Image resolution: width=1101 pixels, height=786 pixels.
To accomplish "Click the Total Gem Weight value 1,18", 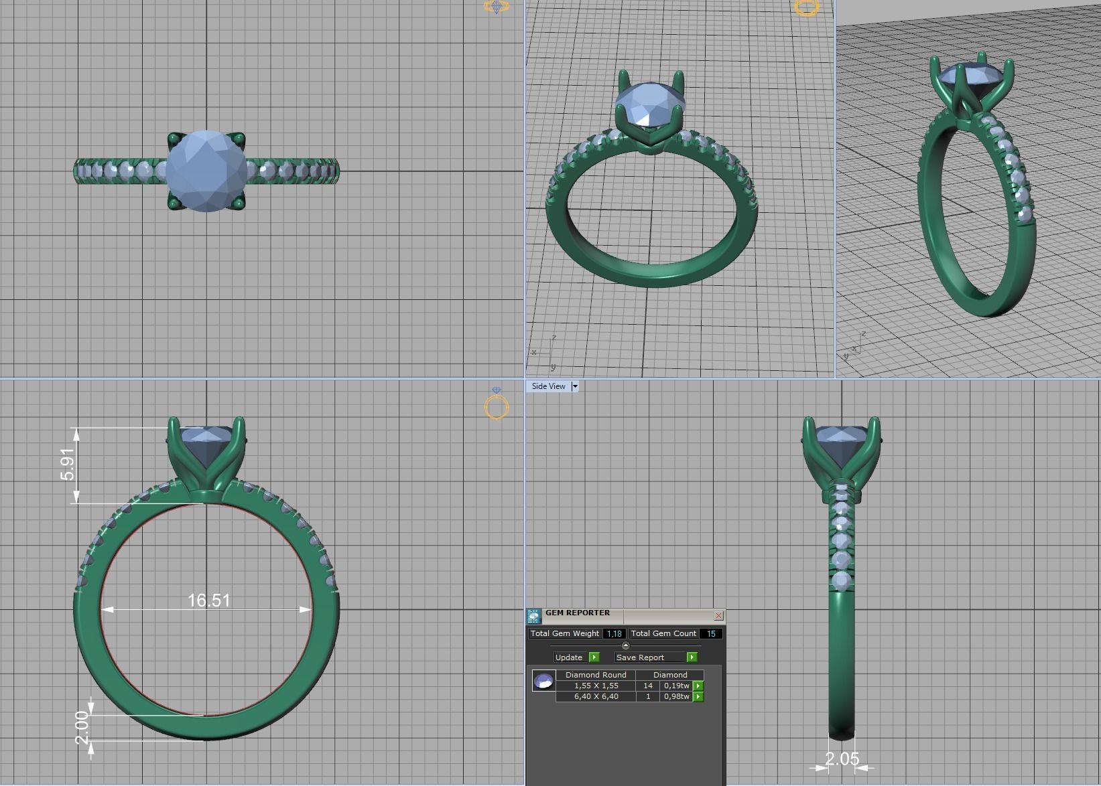I will click(x=614, y=633).
